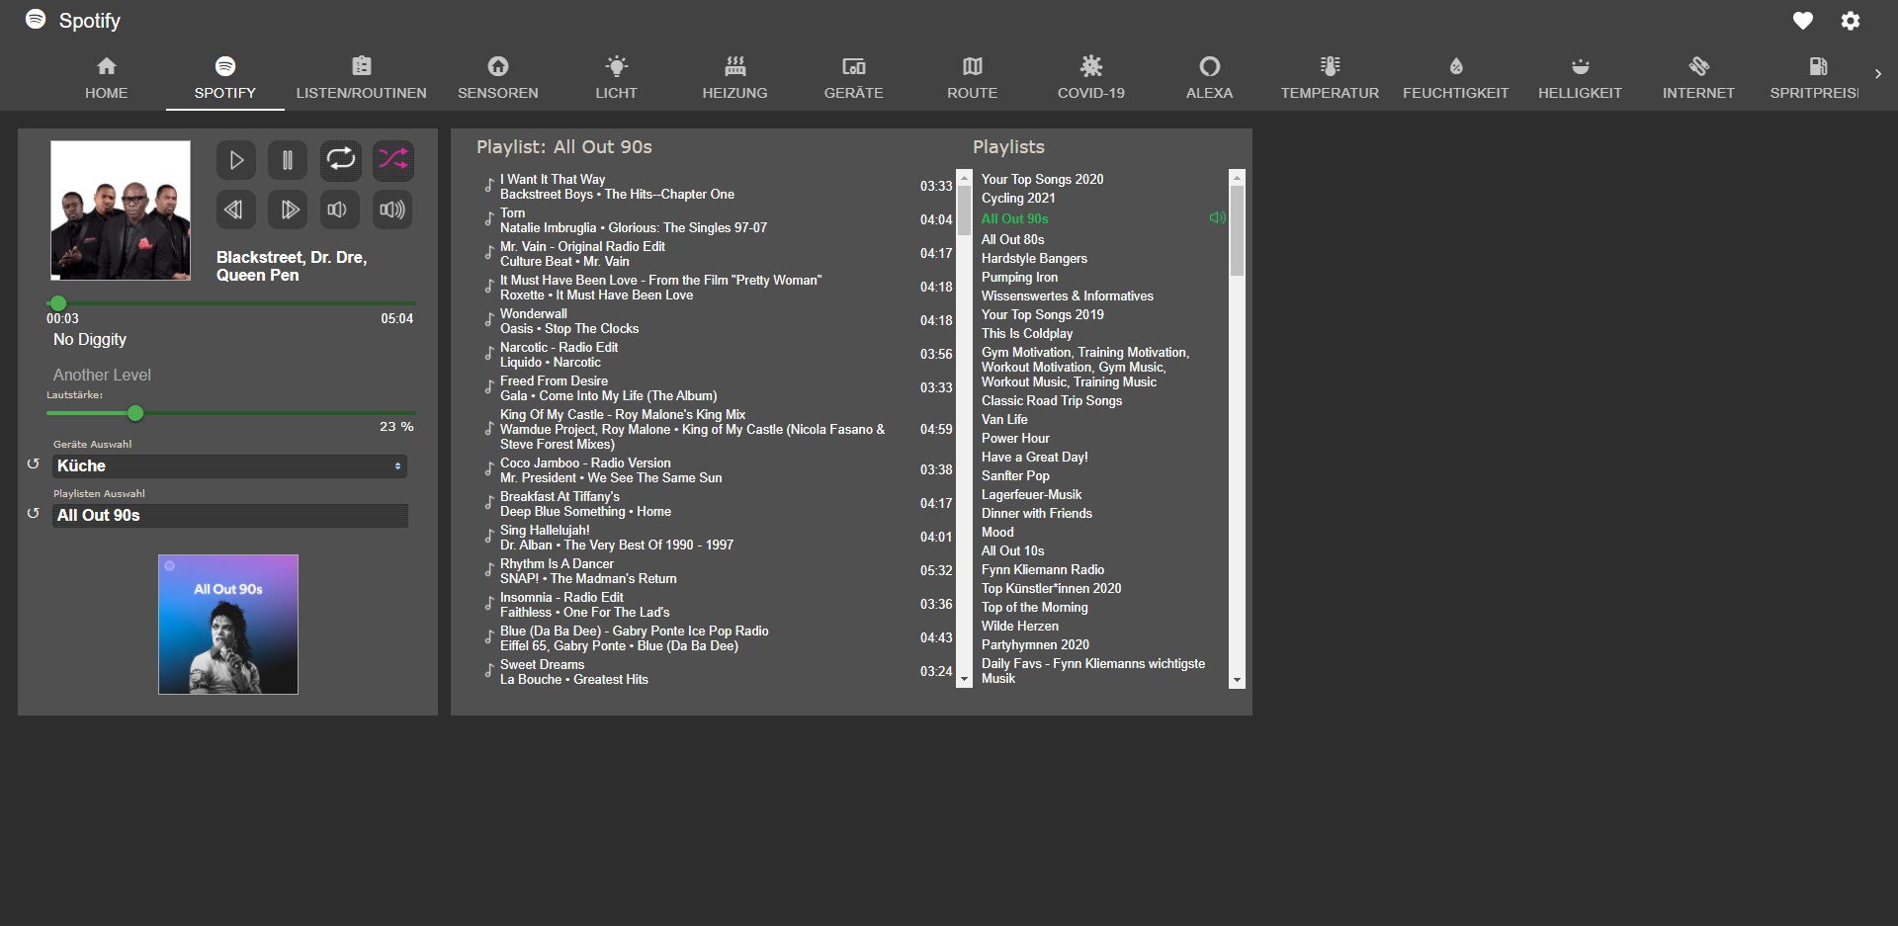Open the SENSOREN tab
The image size is (1898, 926).
point(498,79)
